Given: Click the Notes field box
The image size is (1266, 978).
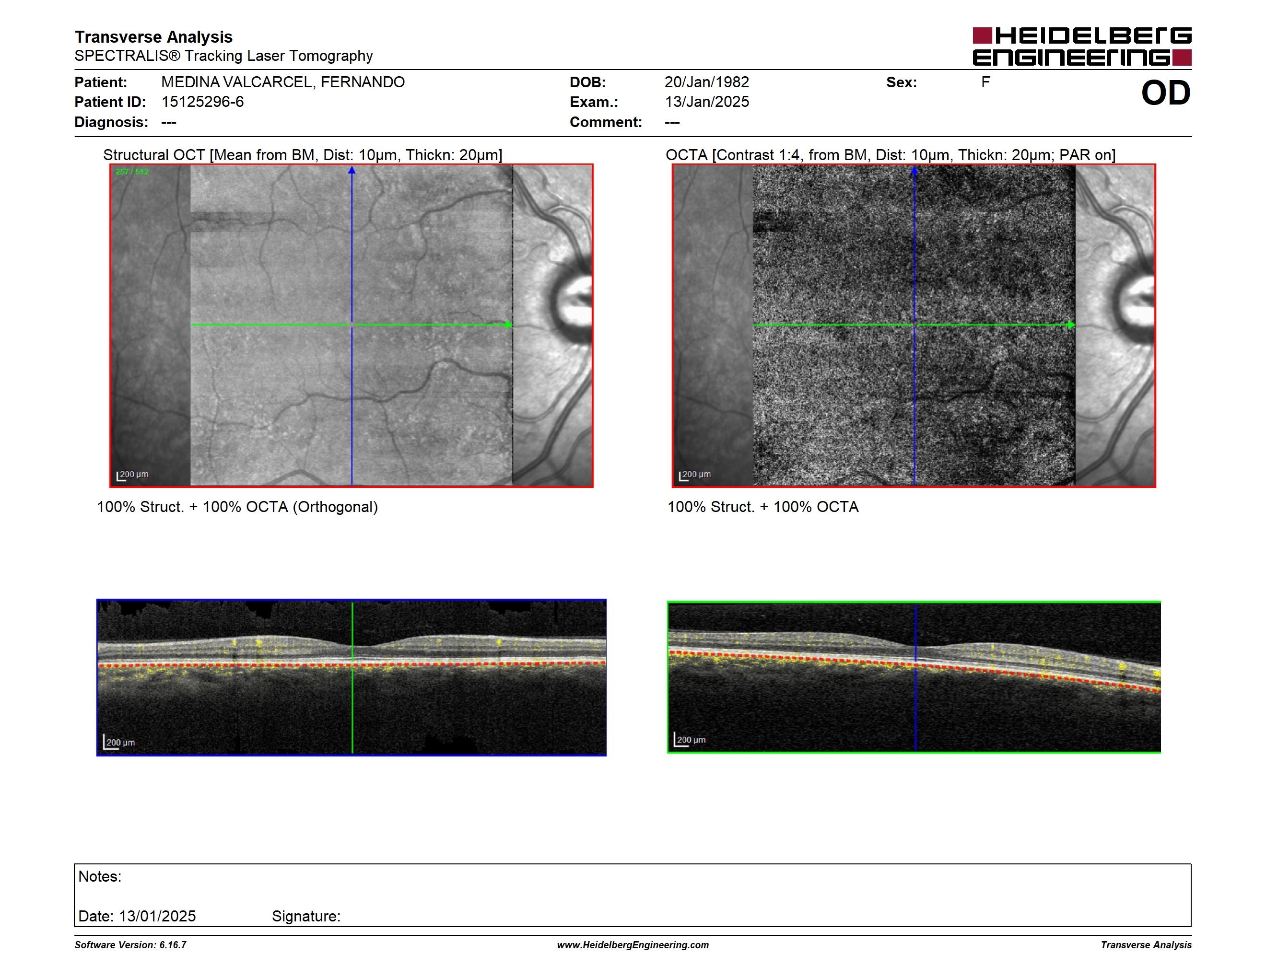Looking at the screenshot, I should 633,895.
